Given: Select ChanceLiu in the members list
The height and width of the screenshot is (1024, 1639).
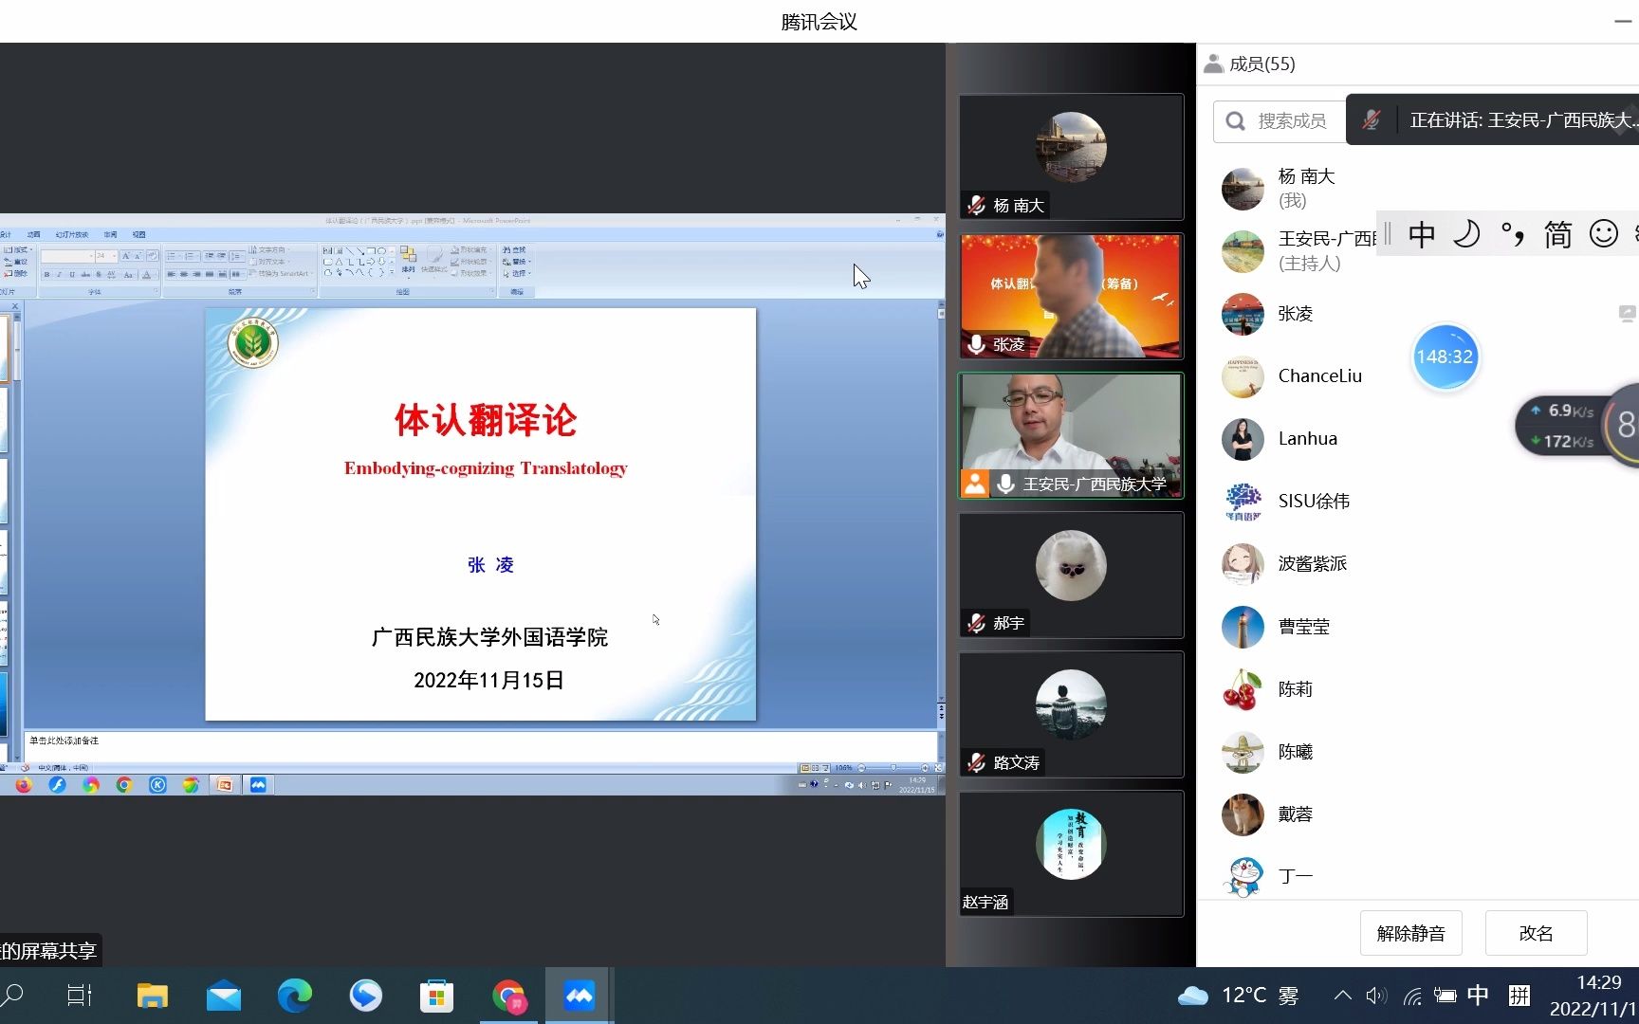Looking at the screenshot, I should [1418, 376].
